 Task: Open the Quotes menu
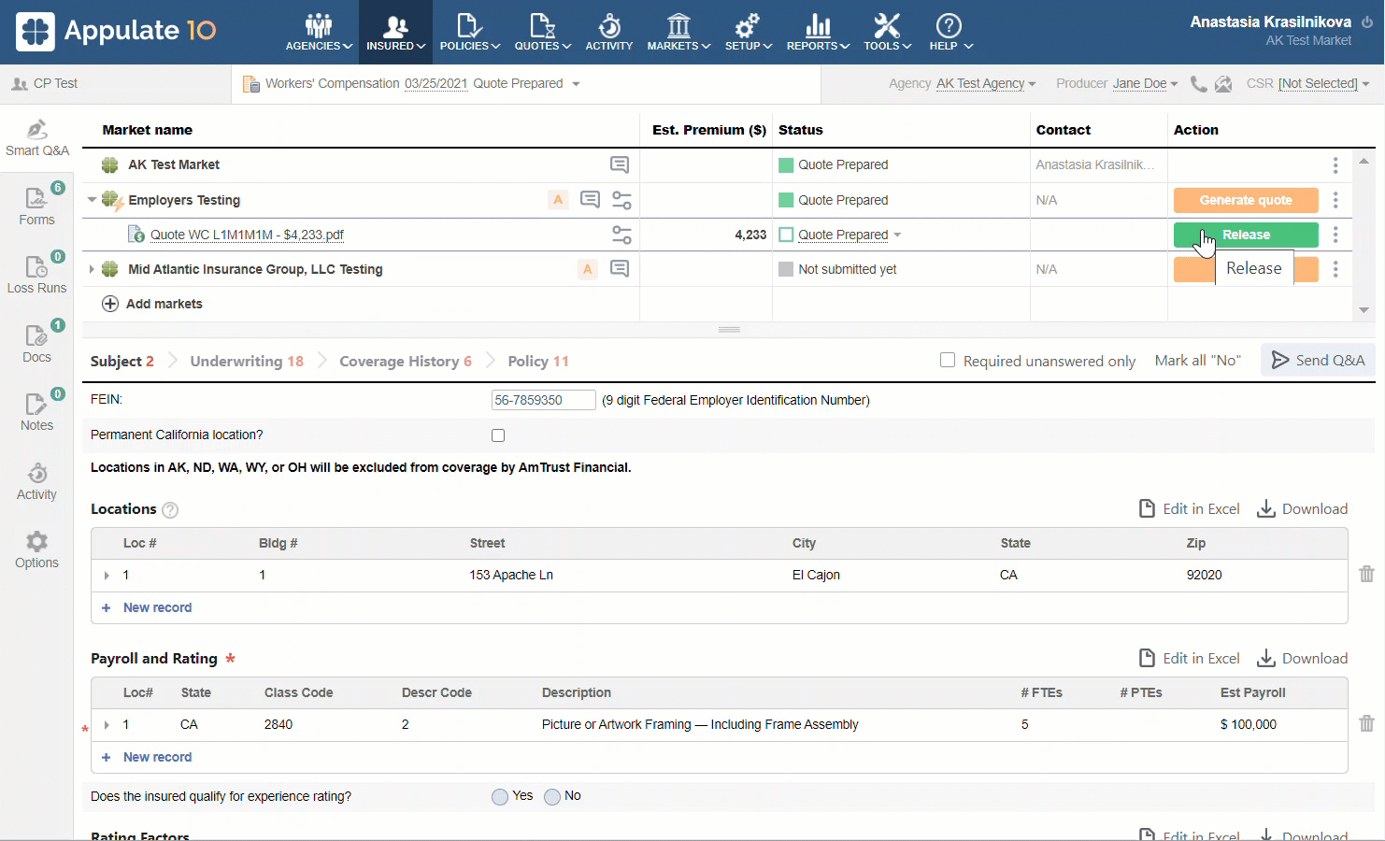click(543, 32)
